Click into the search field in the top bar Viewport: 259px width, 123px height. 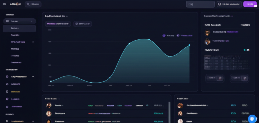(200, 4)
